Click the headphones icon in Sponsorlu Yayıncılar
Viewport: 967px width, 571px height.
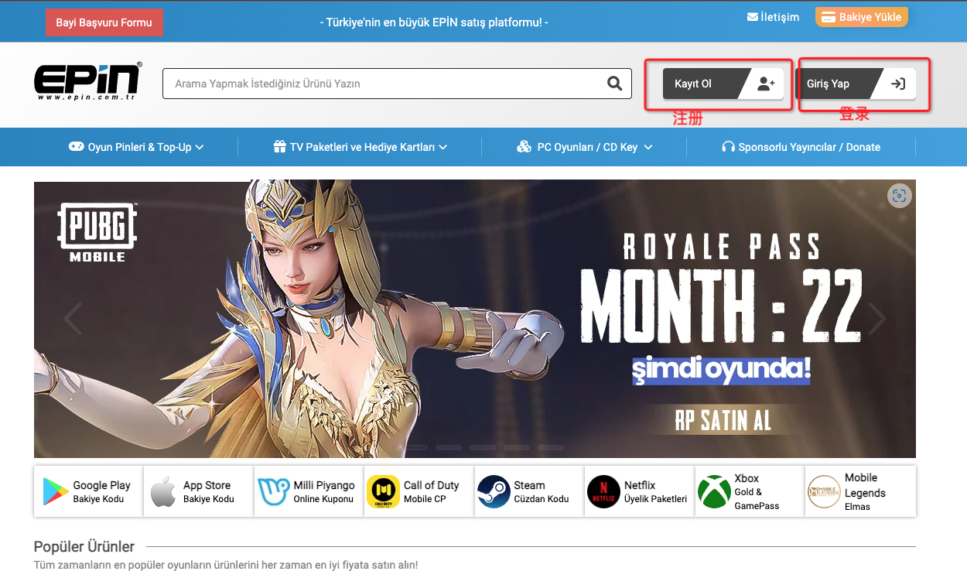[728, 146]
